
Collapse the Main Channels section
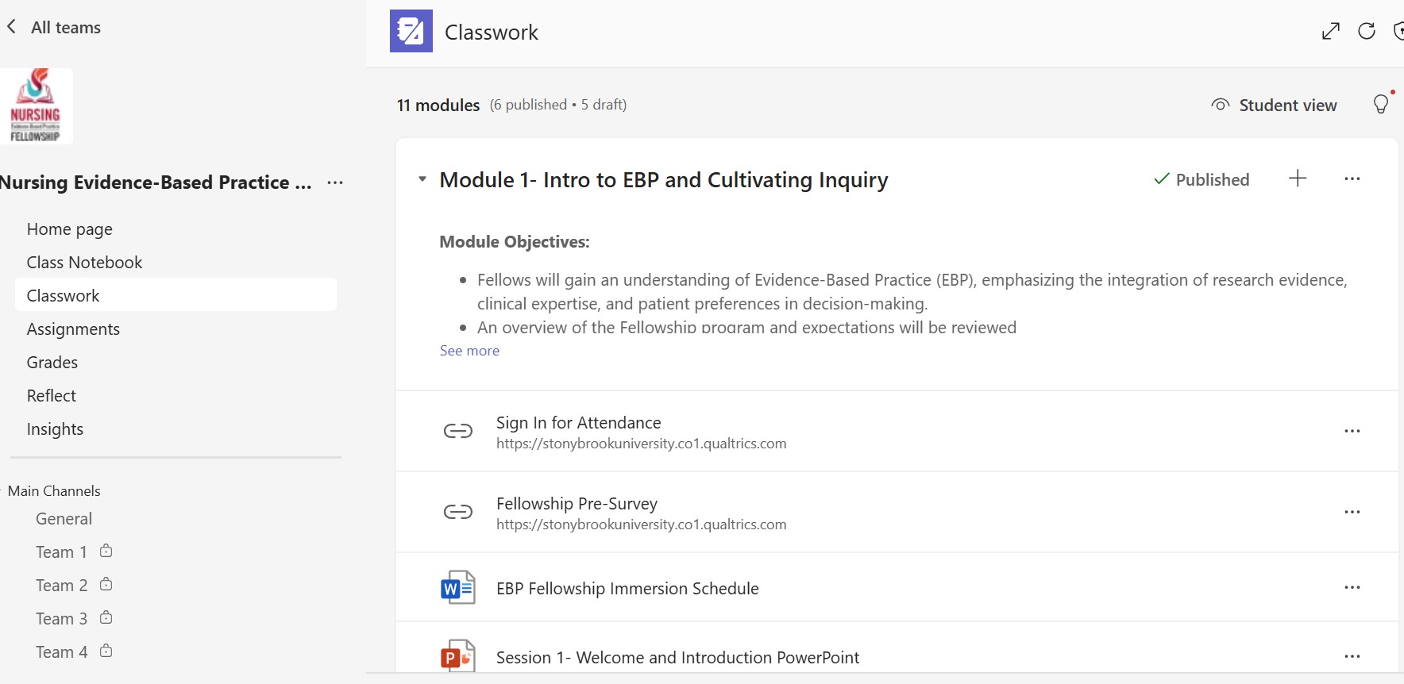click(54, 491)
